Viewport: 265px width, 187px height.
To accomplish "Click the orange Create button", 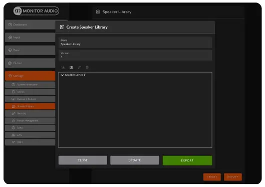I will pos(212,177).
